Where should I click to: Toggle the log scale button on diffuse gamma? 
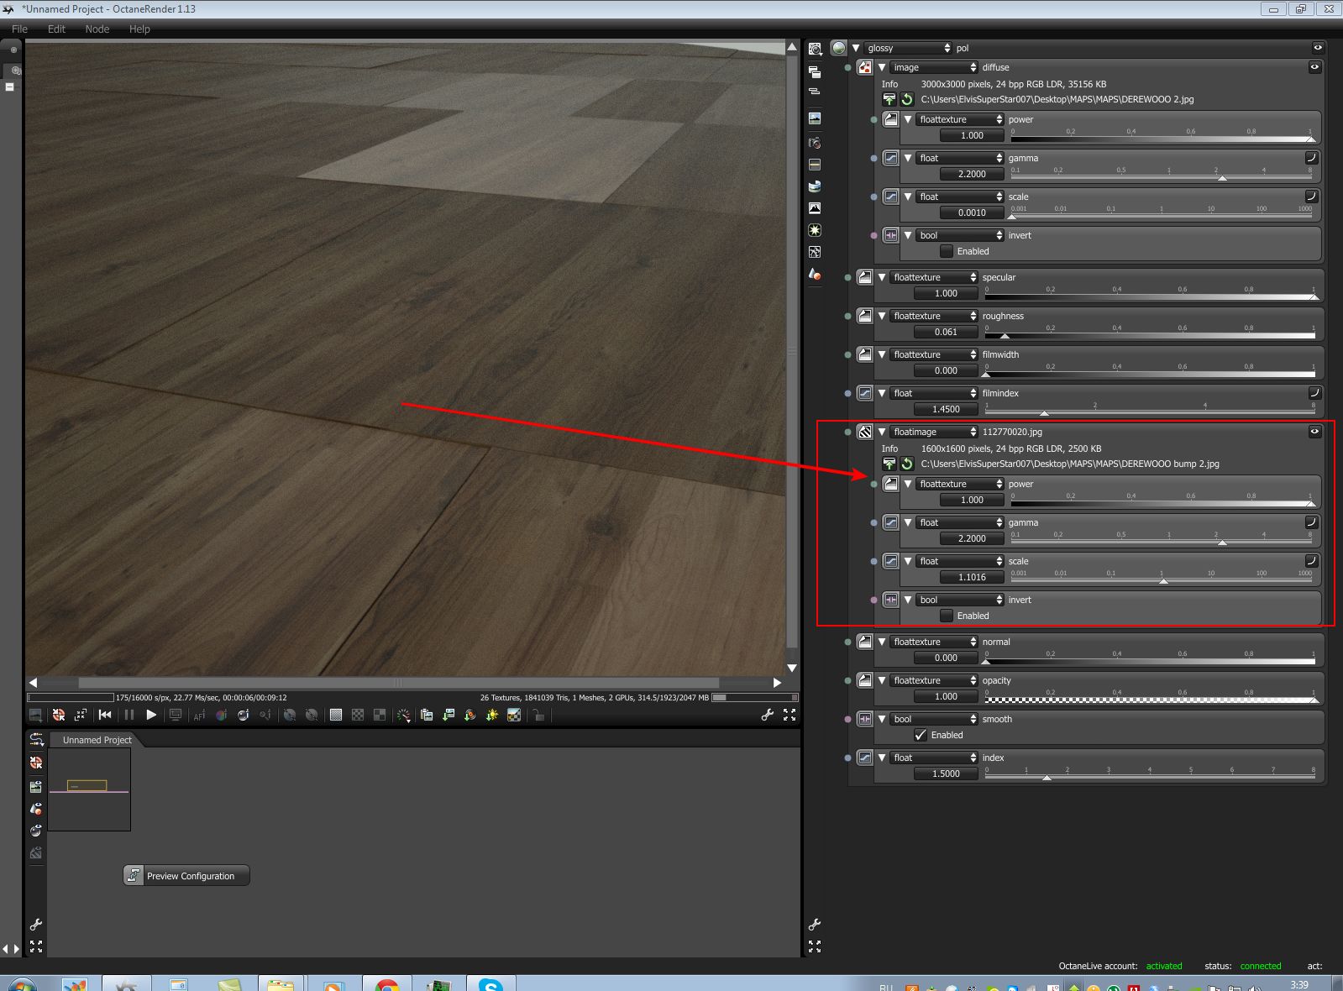tap(1311, 158)
